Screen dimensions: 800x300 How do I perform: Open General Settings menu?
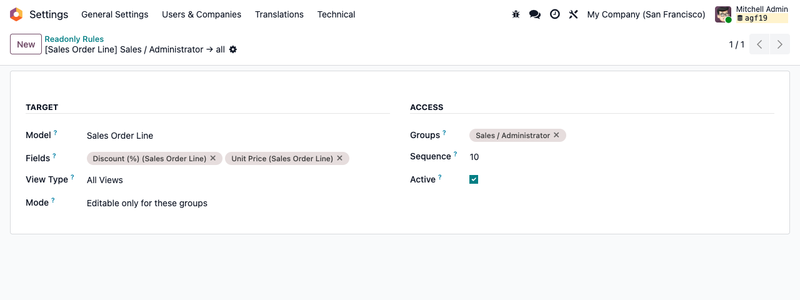(x=115, y=14)
